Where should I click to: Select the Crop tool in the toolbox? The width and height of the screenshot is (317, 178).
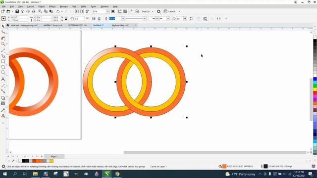tap(3, 38)
